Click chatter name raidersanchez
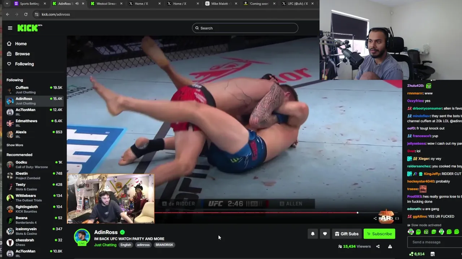The image size is (462, 259). pos(419,166)
